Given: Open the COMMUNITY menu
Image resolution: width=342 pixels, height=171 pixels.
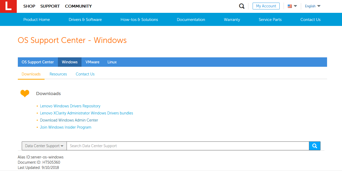Looking at the screenshot, I should click(x=78, y=6).
